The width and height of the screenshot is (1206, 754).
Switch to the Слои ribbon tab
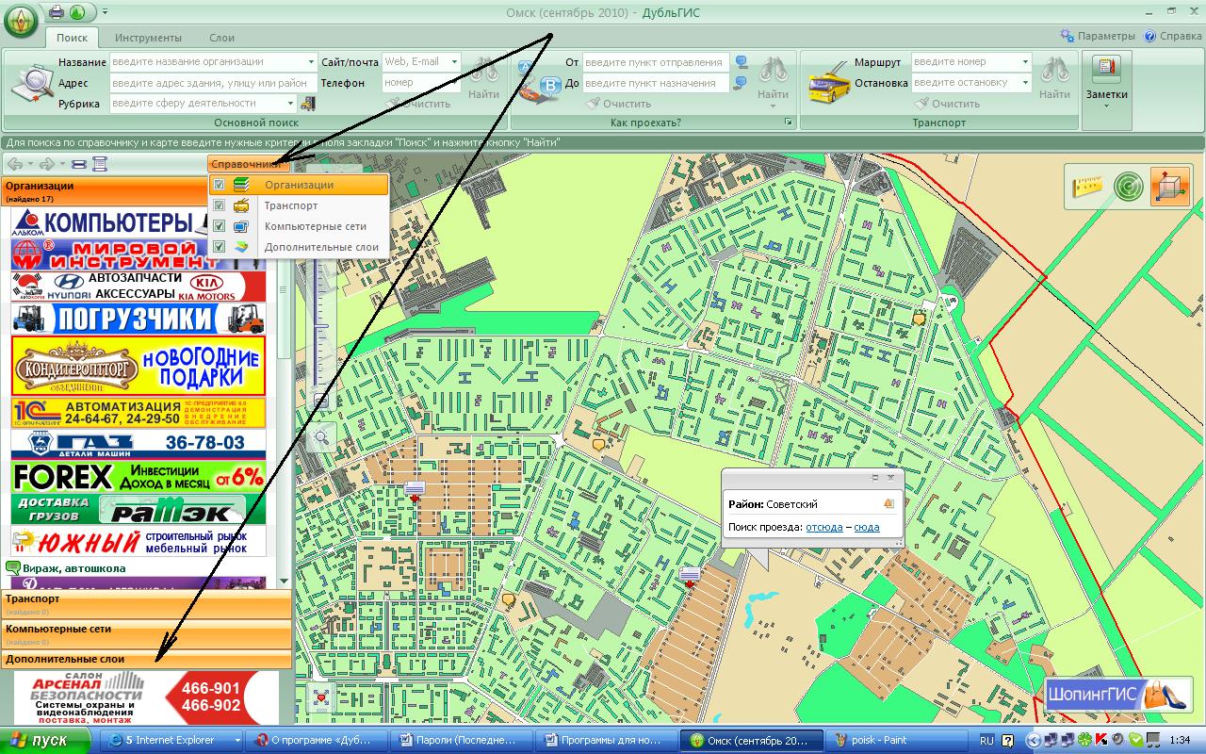(222, 38)
